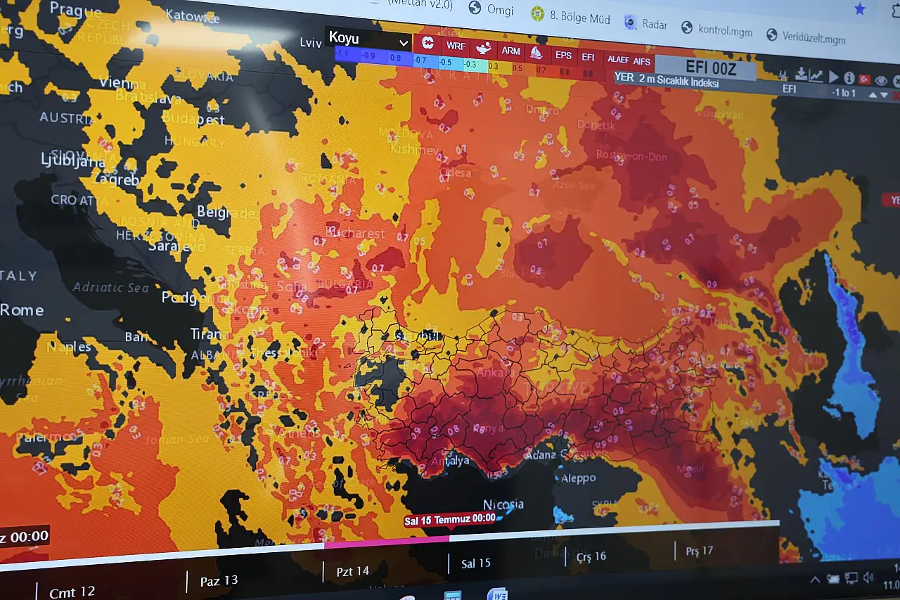Viewport: 900px width, 600px height.
Task: Show hidden tray icons with the chevron
Action: (x=815, y=580)
